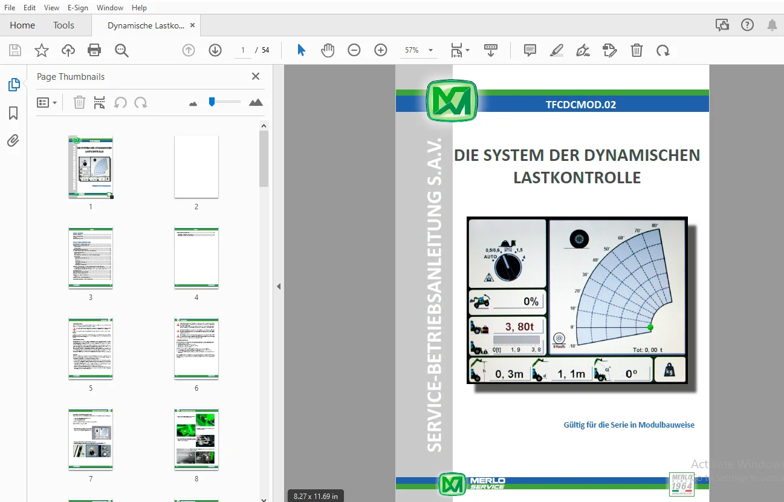Reduce thumbnail size with the small mountain icon
Image resolution: width=784 pixels, height=502 pixels.
[193, 103]
